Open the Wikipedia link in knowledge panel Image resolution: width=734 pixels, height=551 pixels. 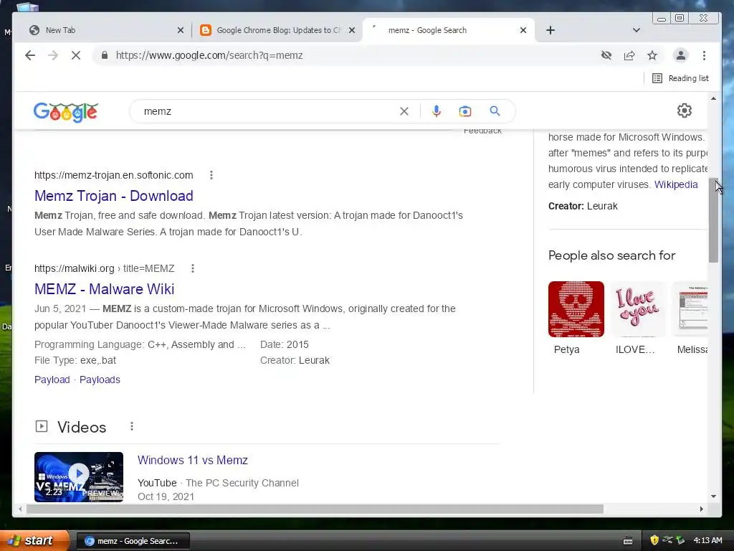coord(676,184)
